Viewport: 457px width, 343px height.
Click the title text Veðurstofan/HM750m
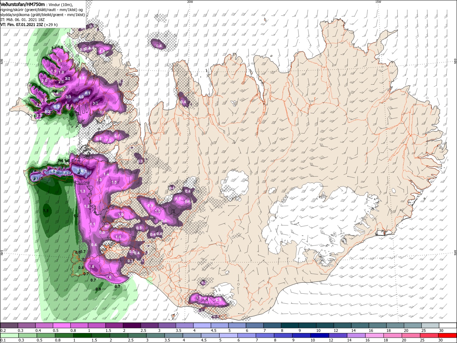click(22, 4)
